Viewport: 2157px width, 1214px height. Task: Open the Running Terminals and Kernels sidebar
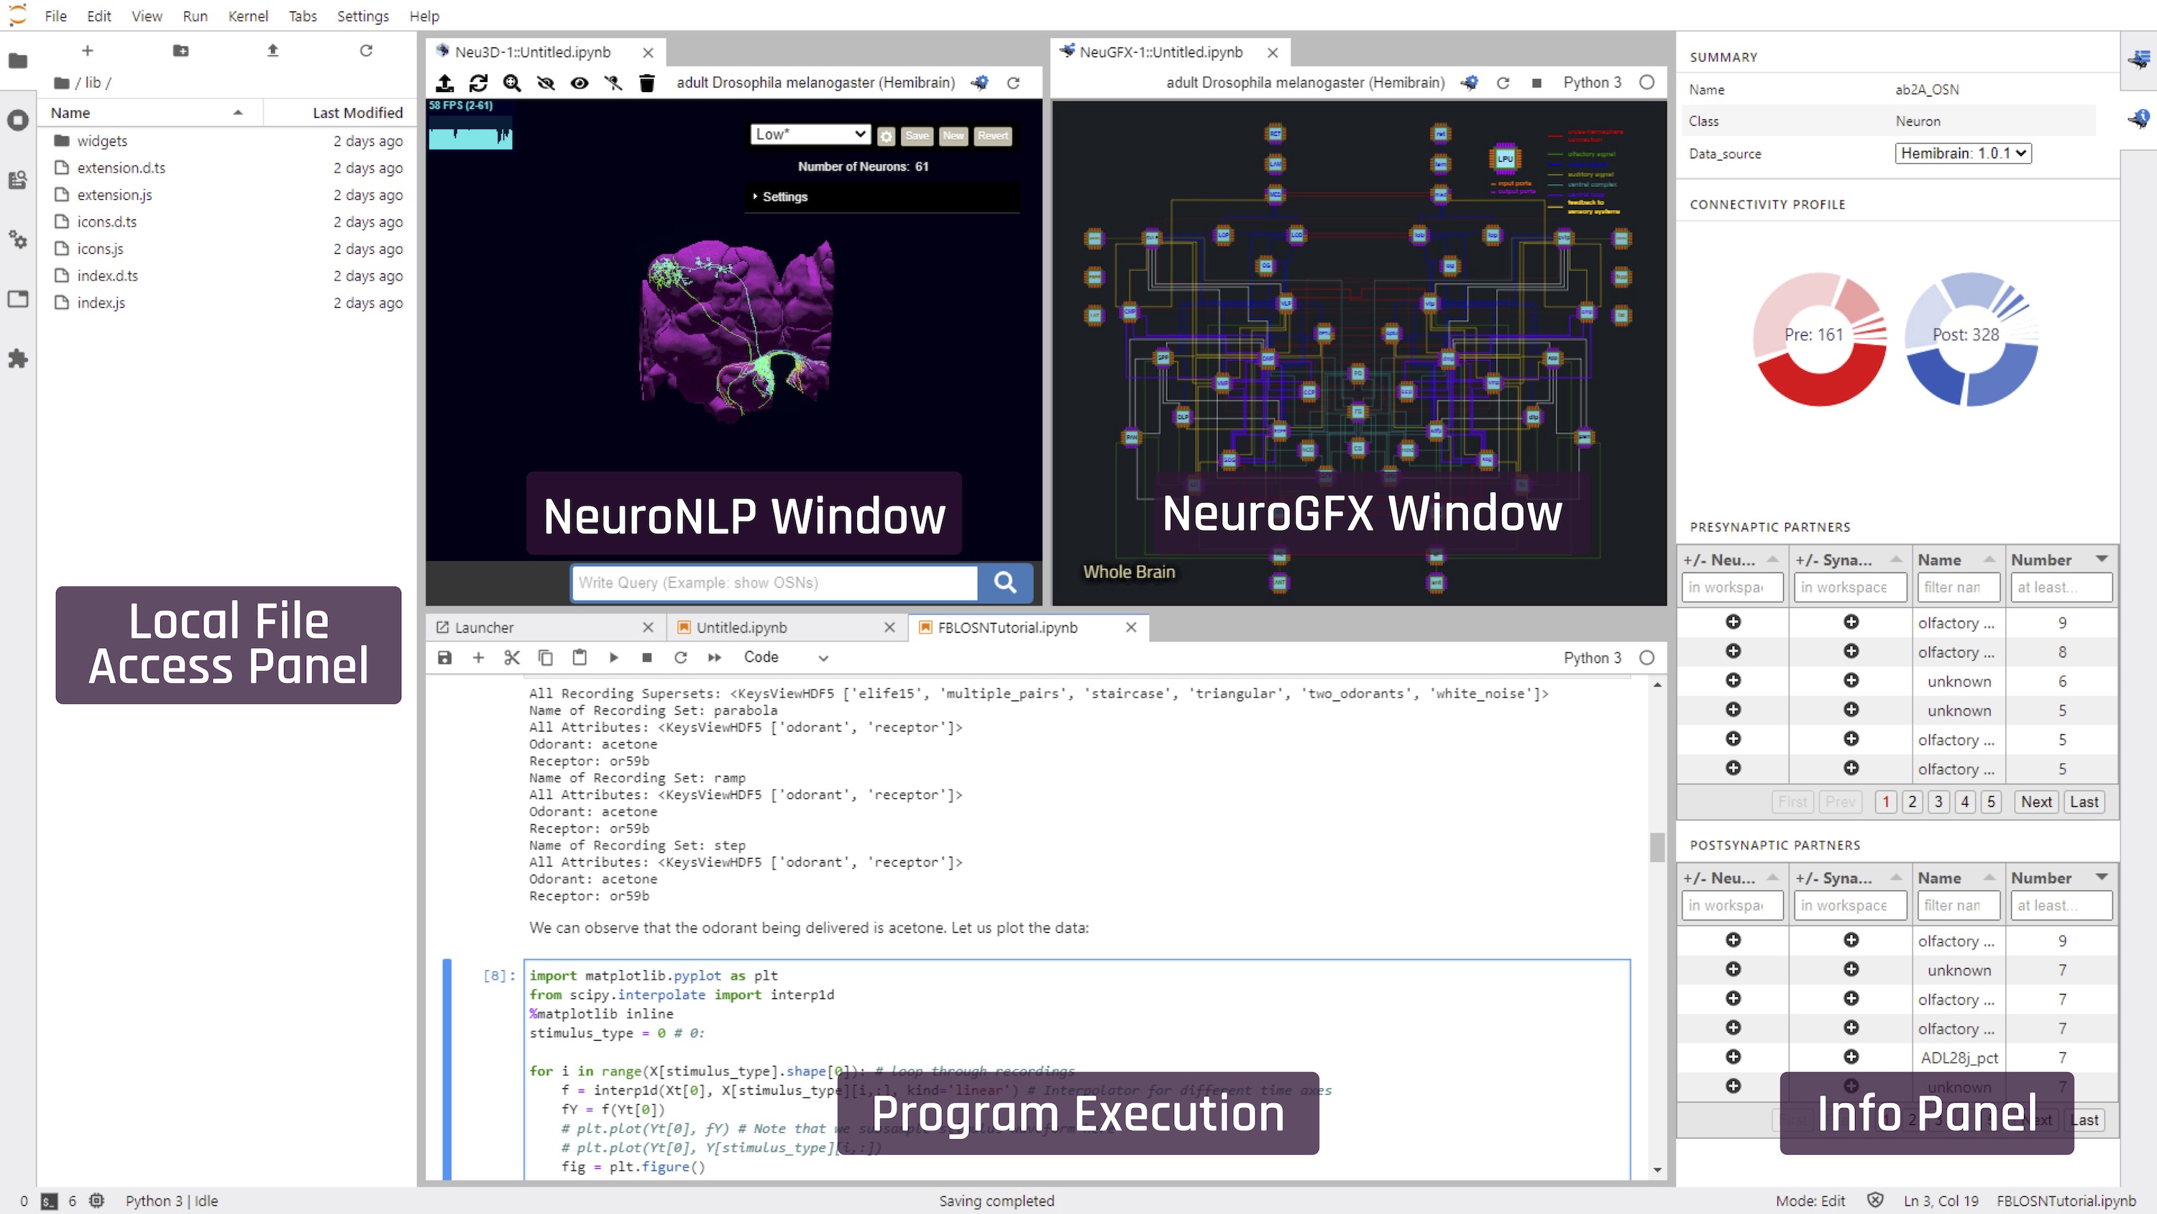click(17, 120)
